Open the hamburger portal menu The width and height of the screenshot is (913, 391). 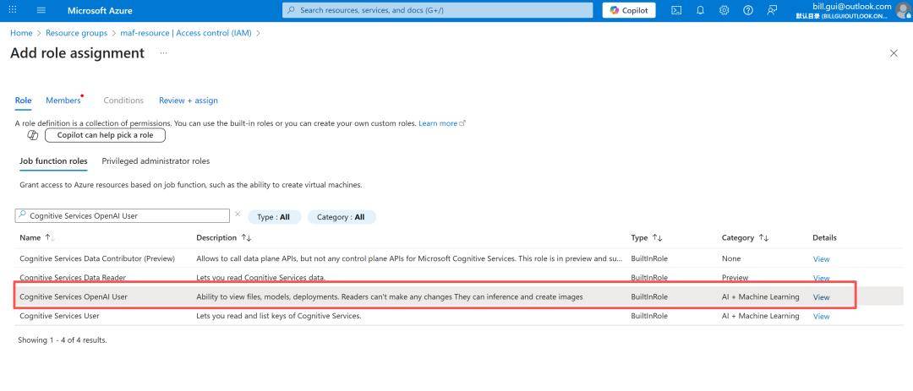(41, 10)
